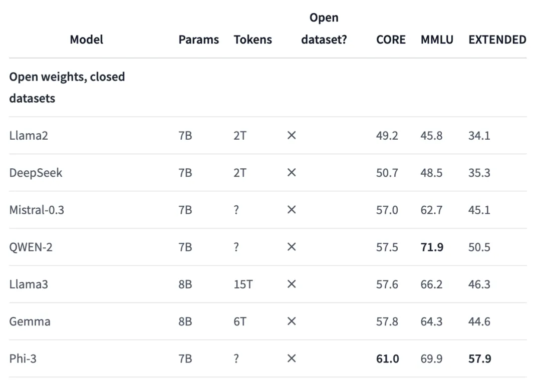
Task: Click the X mark in the DeepSeek row
Action: 292,173
